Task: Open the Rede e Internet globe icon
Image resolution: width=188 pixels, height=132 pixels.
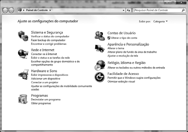Action: 23,54
